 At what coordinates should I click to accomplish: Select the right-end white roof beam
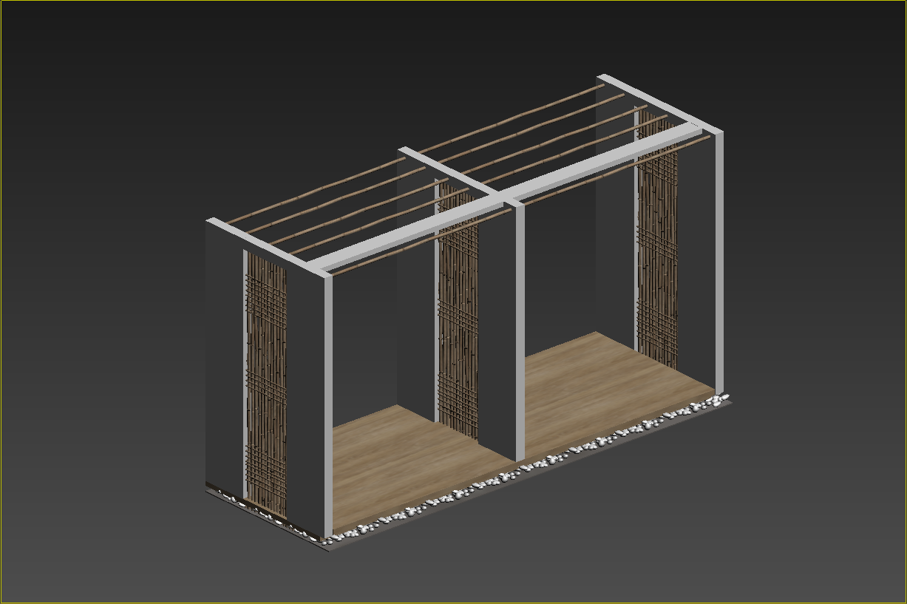click(658, 103)
